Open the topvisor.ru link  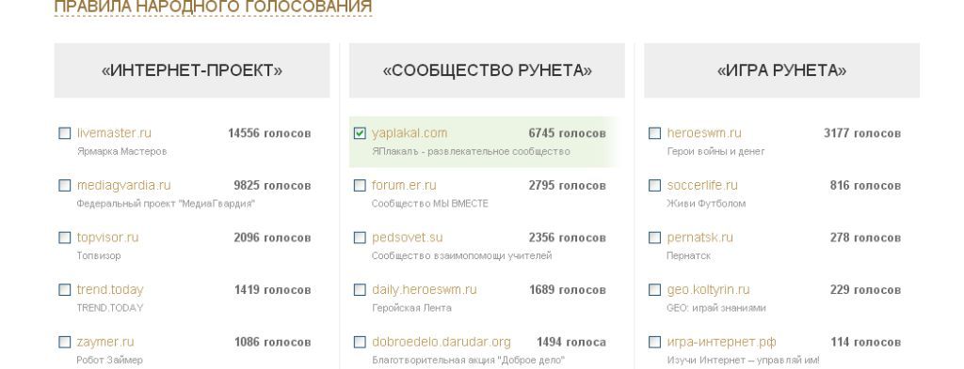tap(107, 238)
